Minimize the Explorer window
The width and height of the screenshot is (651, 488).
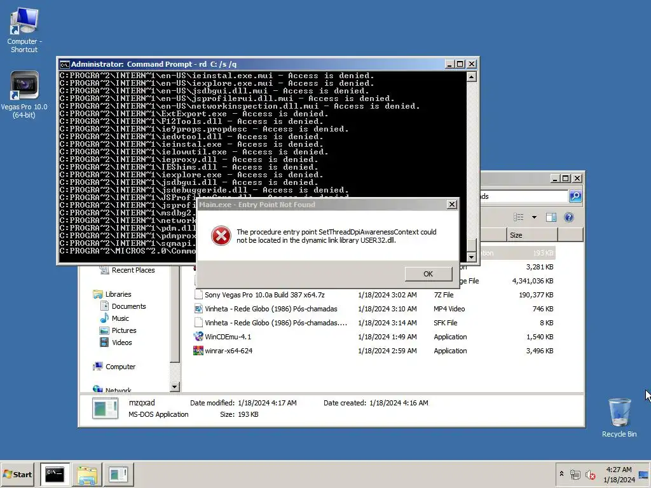pos(555,178)
